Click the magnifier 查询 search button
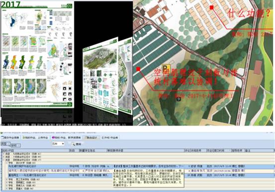Image resolution: width=275 pixels, height=192 pixels. coord(77,144)
